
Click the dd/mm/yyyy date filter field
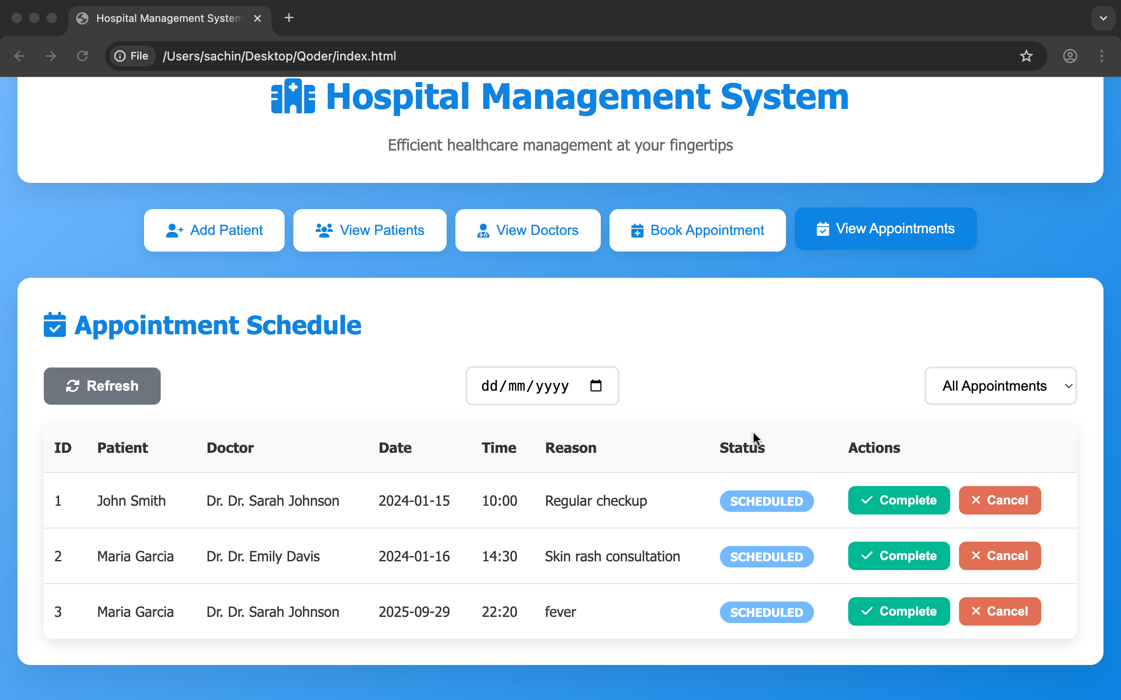(525, 385)
